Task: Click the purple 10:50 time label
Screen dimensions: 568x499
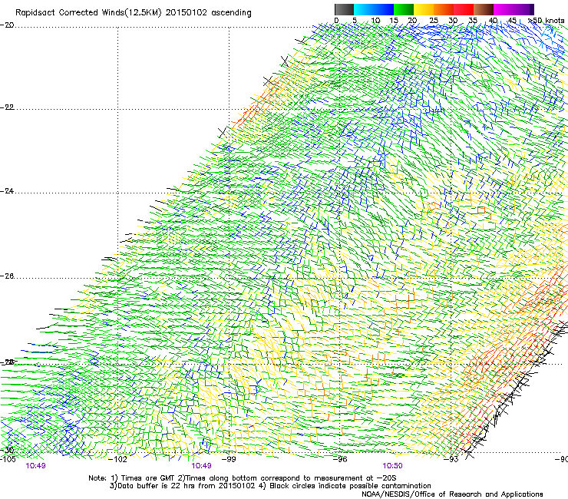Action: pos(392,466)
